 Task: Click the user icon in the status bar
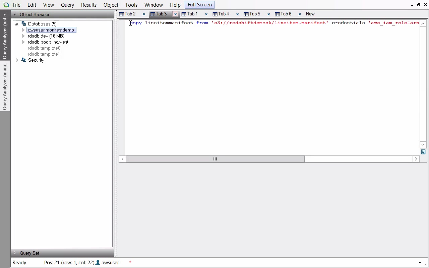[x=98, y=263]
